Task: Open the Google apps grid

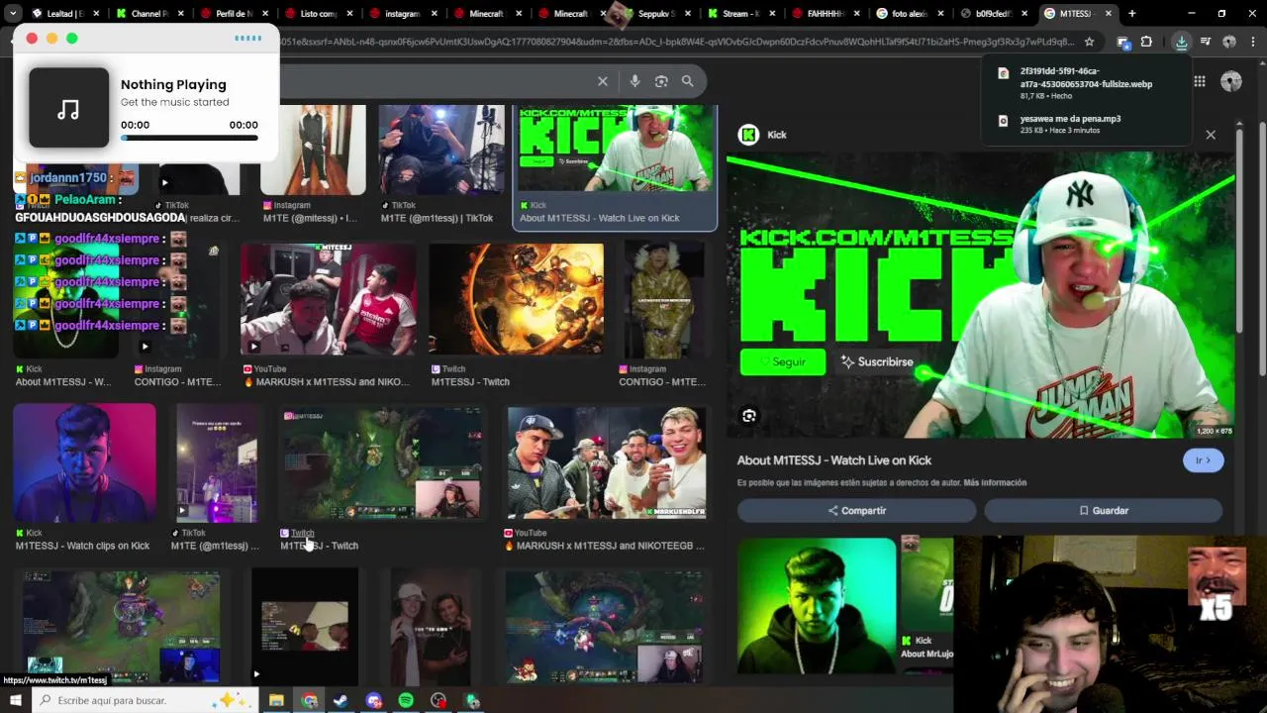Action: 1199,81
